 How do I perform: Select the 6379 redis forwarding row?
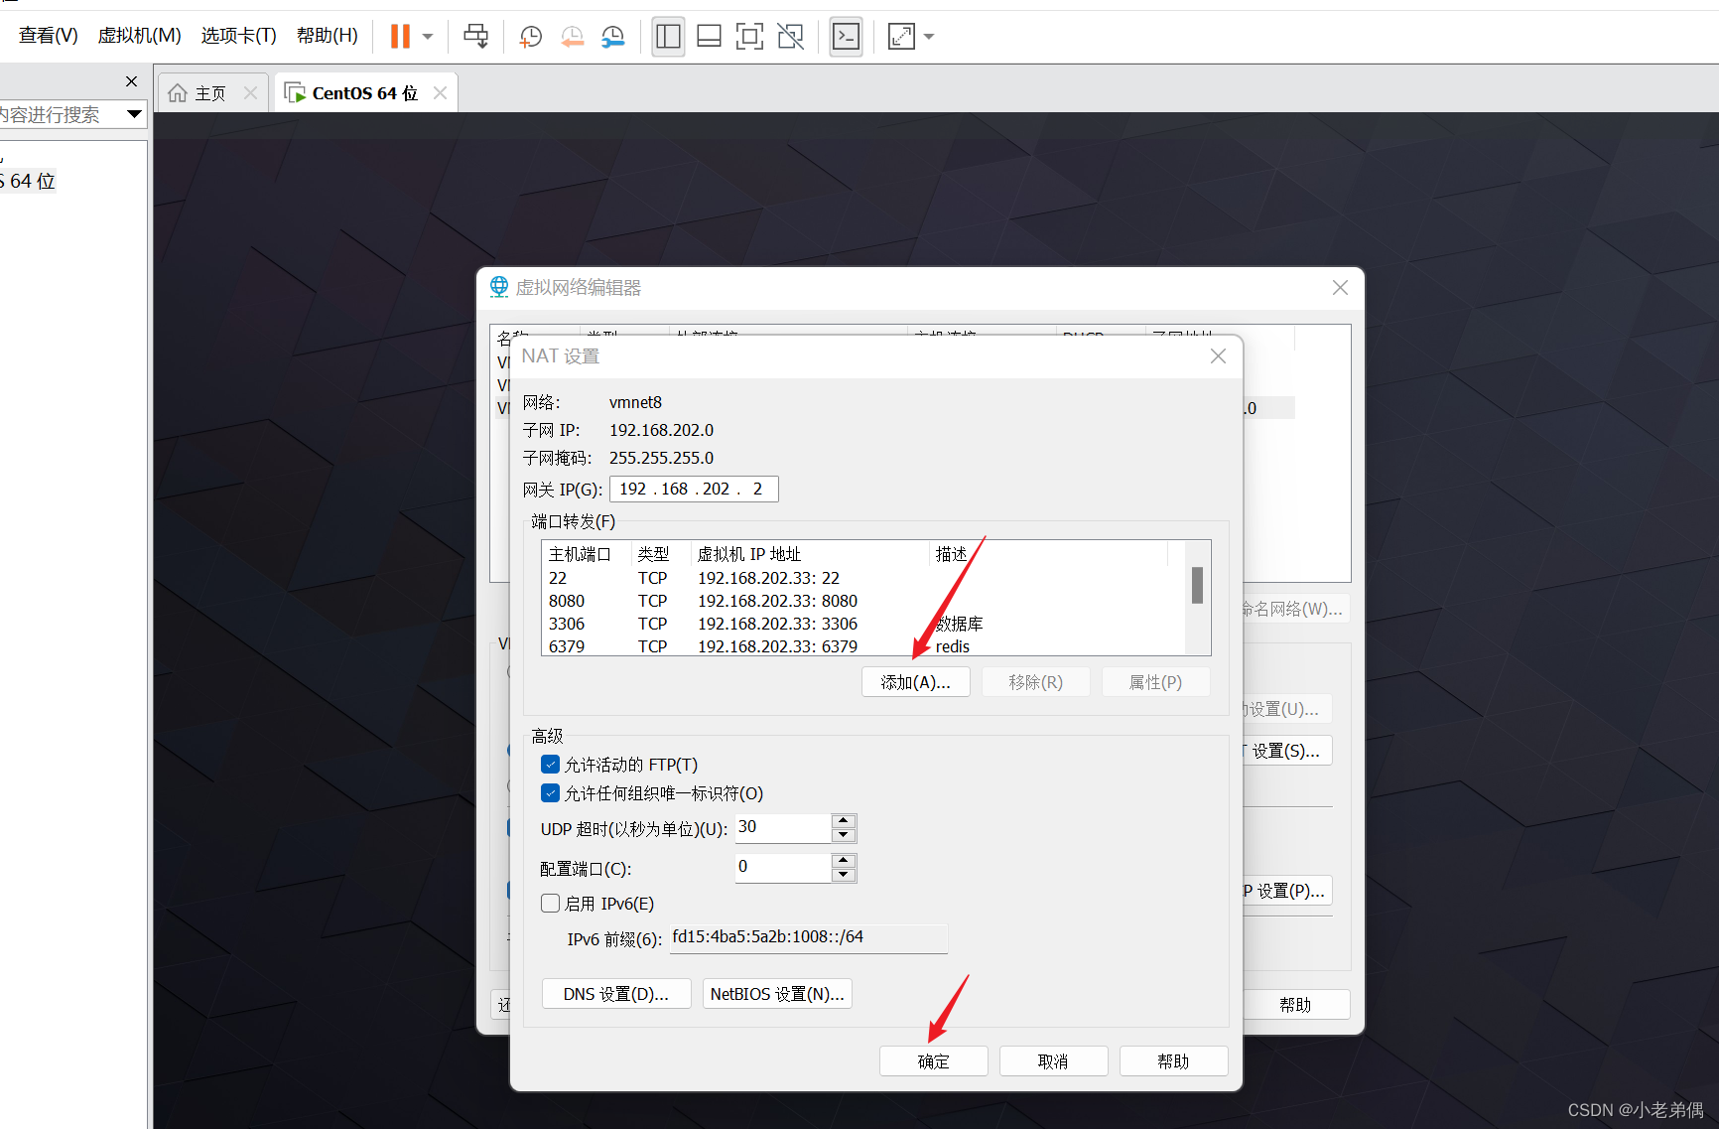[x=863, y=646]
